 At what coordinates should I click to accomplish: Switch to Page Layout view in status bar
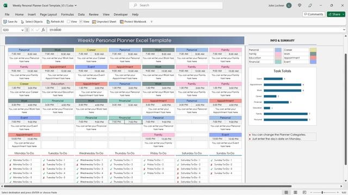pyautogui.click(x=295, y=193)
